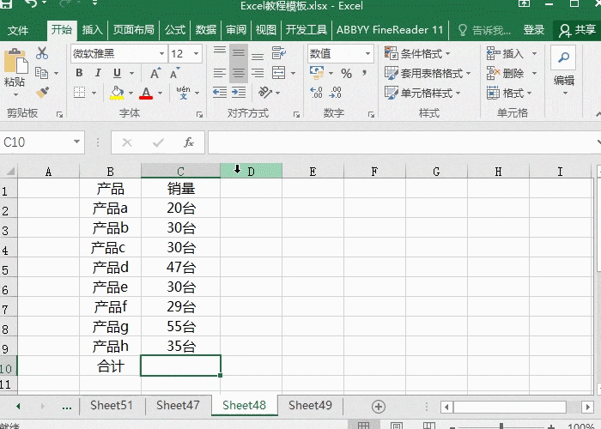601x429 pixels.
Task: Click the Increase Font Size icon
Action: tap(156, 74)
